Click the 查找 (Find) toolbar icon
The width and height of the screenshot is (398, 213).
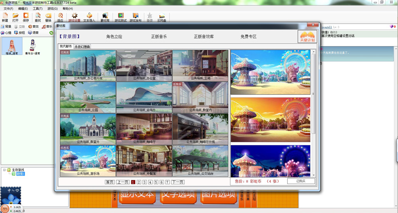click(38, 17)
